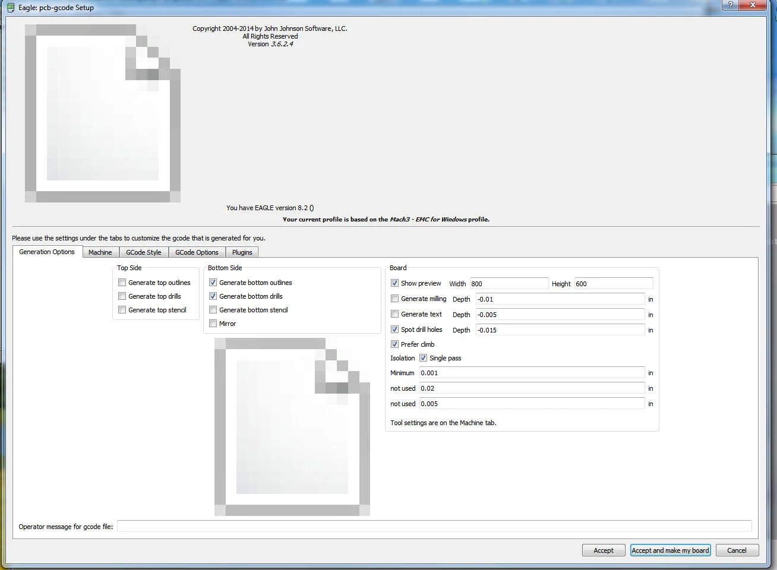Click the Cancel button

[x=737, y=550]
